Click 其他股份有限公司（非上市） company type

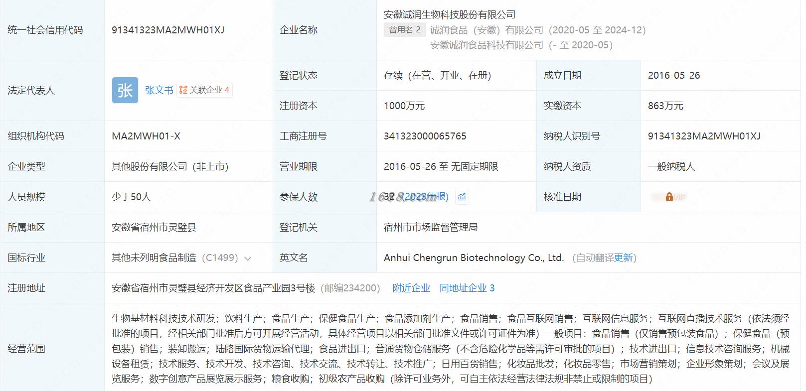click(170, 166)
